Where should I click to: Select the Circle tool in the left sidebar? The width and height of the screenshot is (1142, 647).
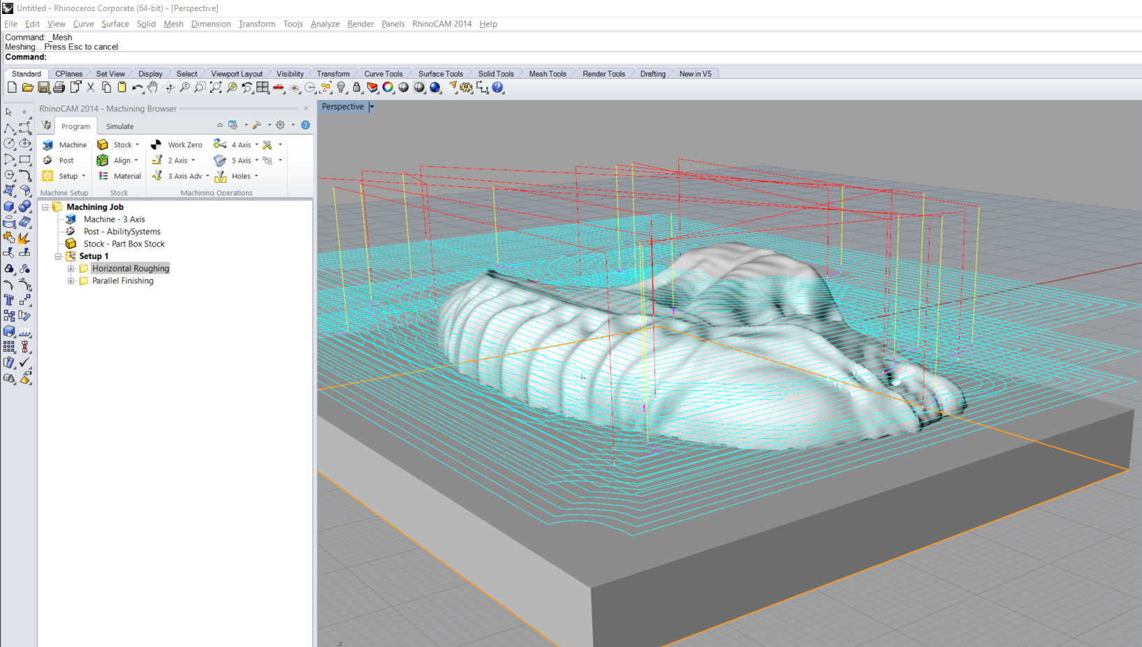click(9, 143)
